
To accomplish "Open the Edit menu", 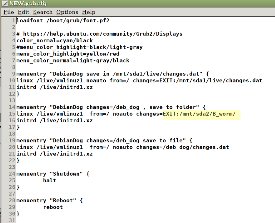I will point(23,12).
